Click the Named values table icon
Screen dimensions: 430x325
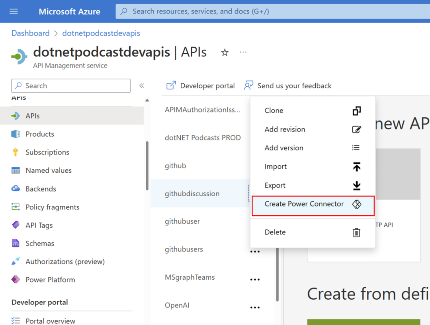click(x=16, y=170)
